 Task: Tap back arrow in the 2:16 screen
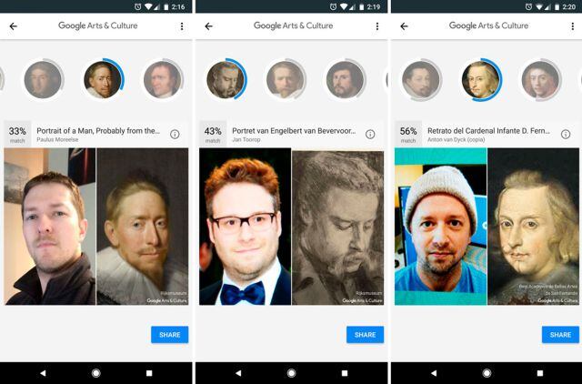click(x=14, y=26)
